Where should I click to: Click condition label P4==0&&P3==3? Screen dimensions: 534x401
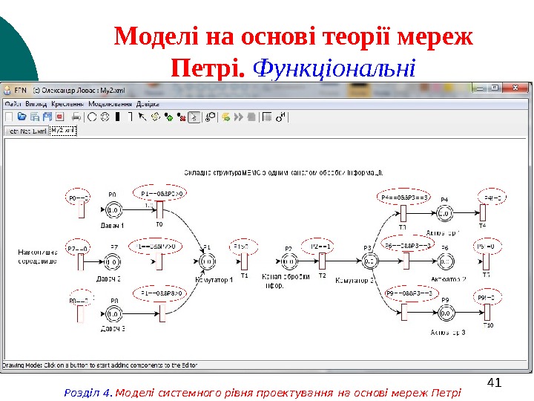[404, 197]
